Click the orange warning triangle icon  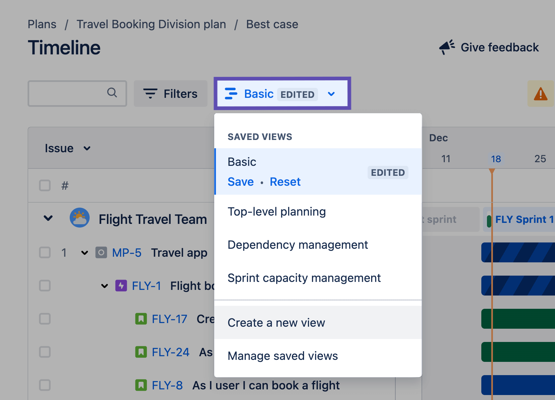pos(541,94)
